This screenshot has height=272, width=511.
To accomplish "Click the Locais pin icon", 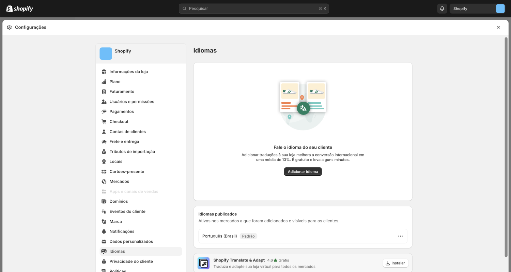I will tap(104, 161).
